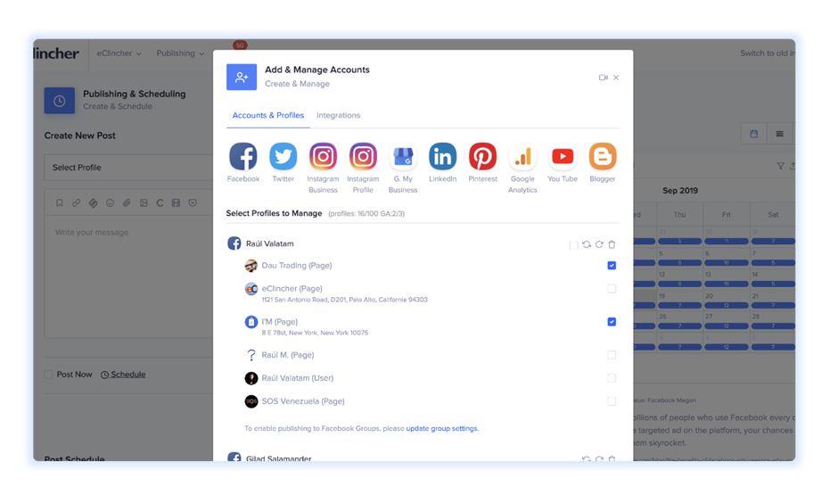
Task: Click the Raúl Valatam account name
Action: point(270,243)
